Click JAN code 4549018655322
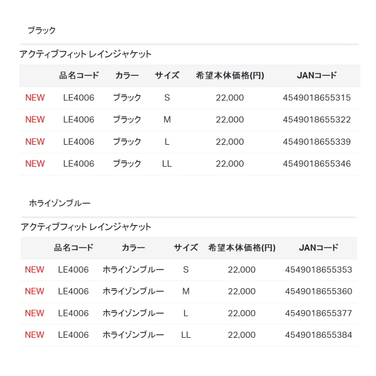376x376 pixels. coord(316,120)
